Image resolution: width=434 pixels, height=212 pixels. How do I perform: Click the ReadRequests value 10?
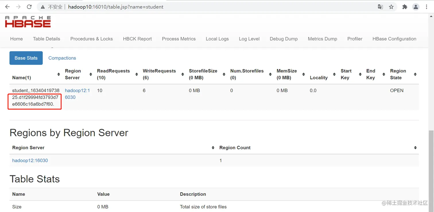pyautogui.click(x=100, y=91)
